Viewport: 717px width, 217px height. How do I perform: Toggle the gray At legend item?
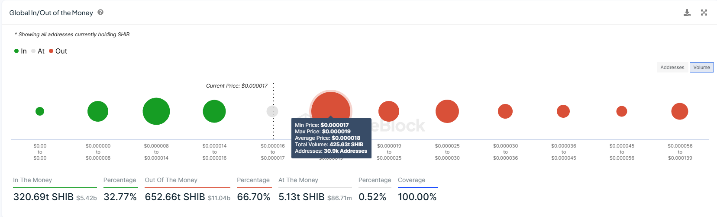pos(38,51)
